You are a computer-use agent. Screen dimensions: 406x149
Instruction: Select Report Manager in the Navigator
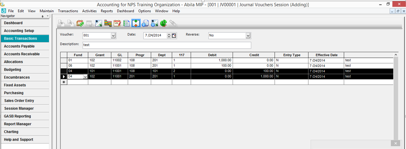pyautogui.click(x=25, y=124)
